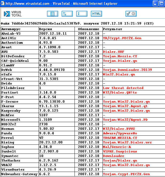The height and width of the screenshot is (177, 165).
Task: Click the VIPRE.Suspicious result
Action: pos(120,151)
